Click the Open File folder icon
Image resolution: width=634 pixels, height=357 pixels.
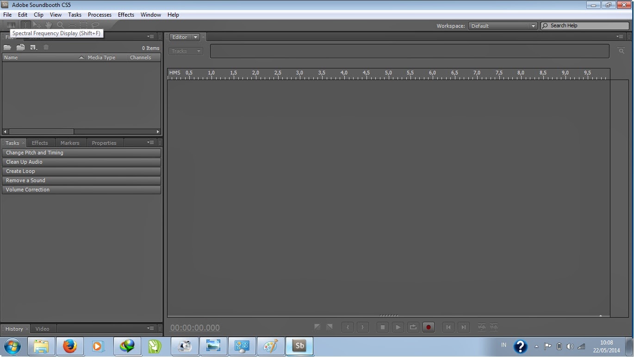7,47
